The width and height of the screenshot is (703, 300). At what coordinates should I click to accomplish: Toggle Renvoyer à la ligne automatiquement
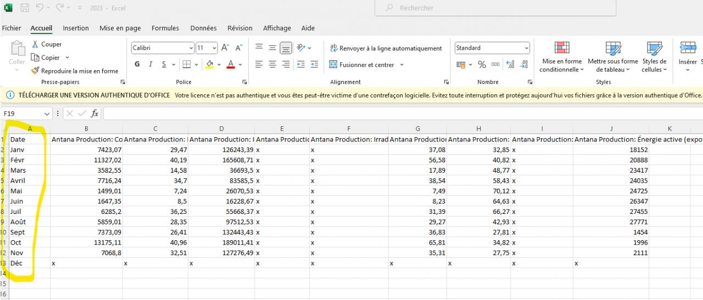pyautogui.click(x=386, y=48)
